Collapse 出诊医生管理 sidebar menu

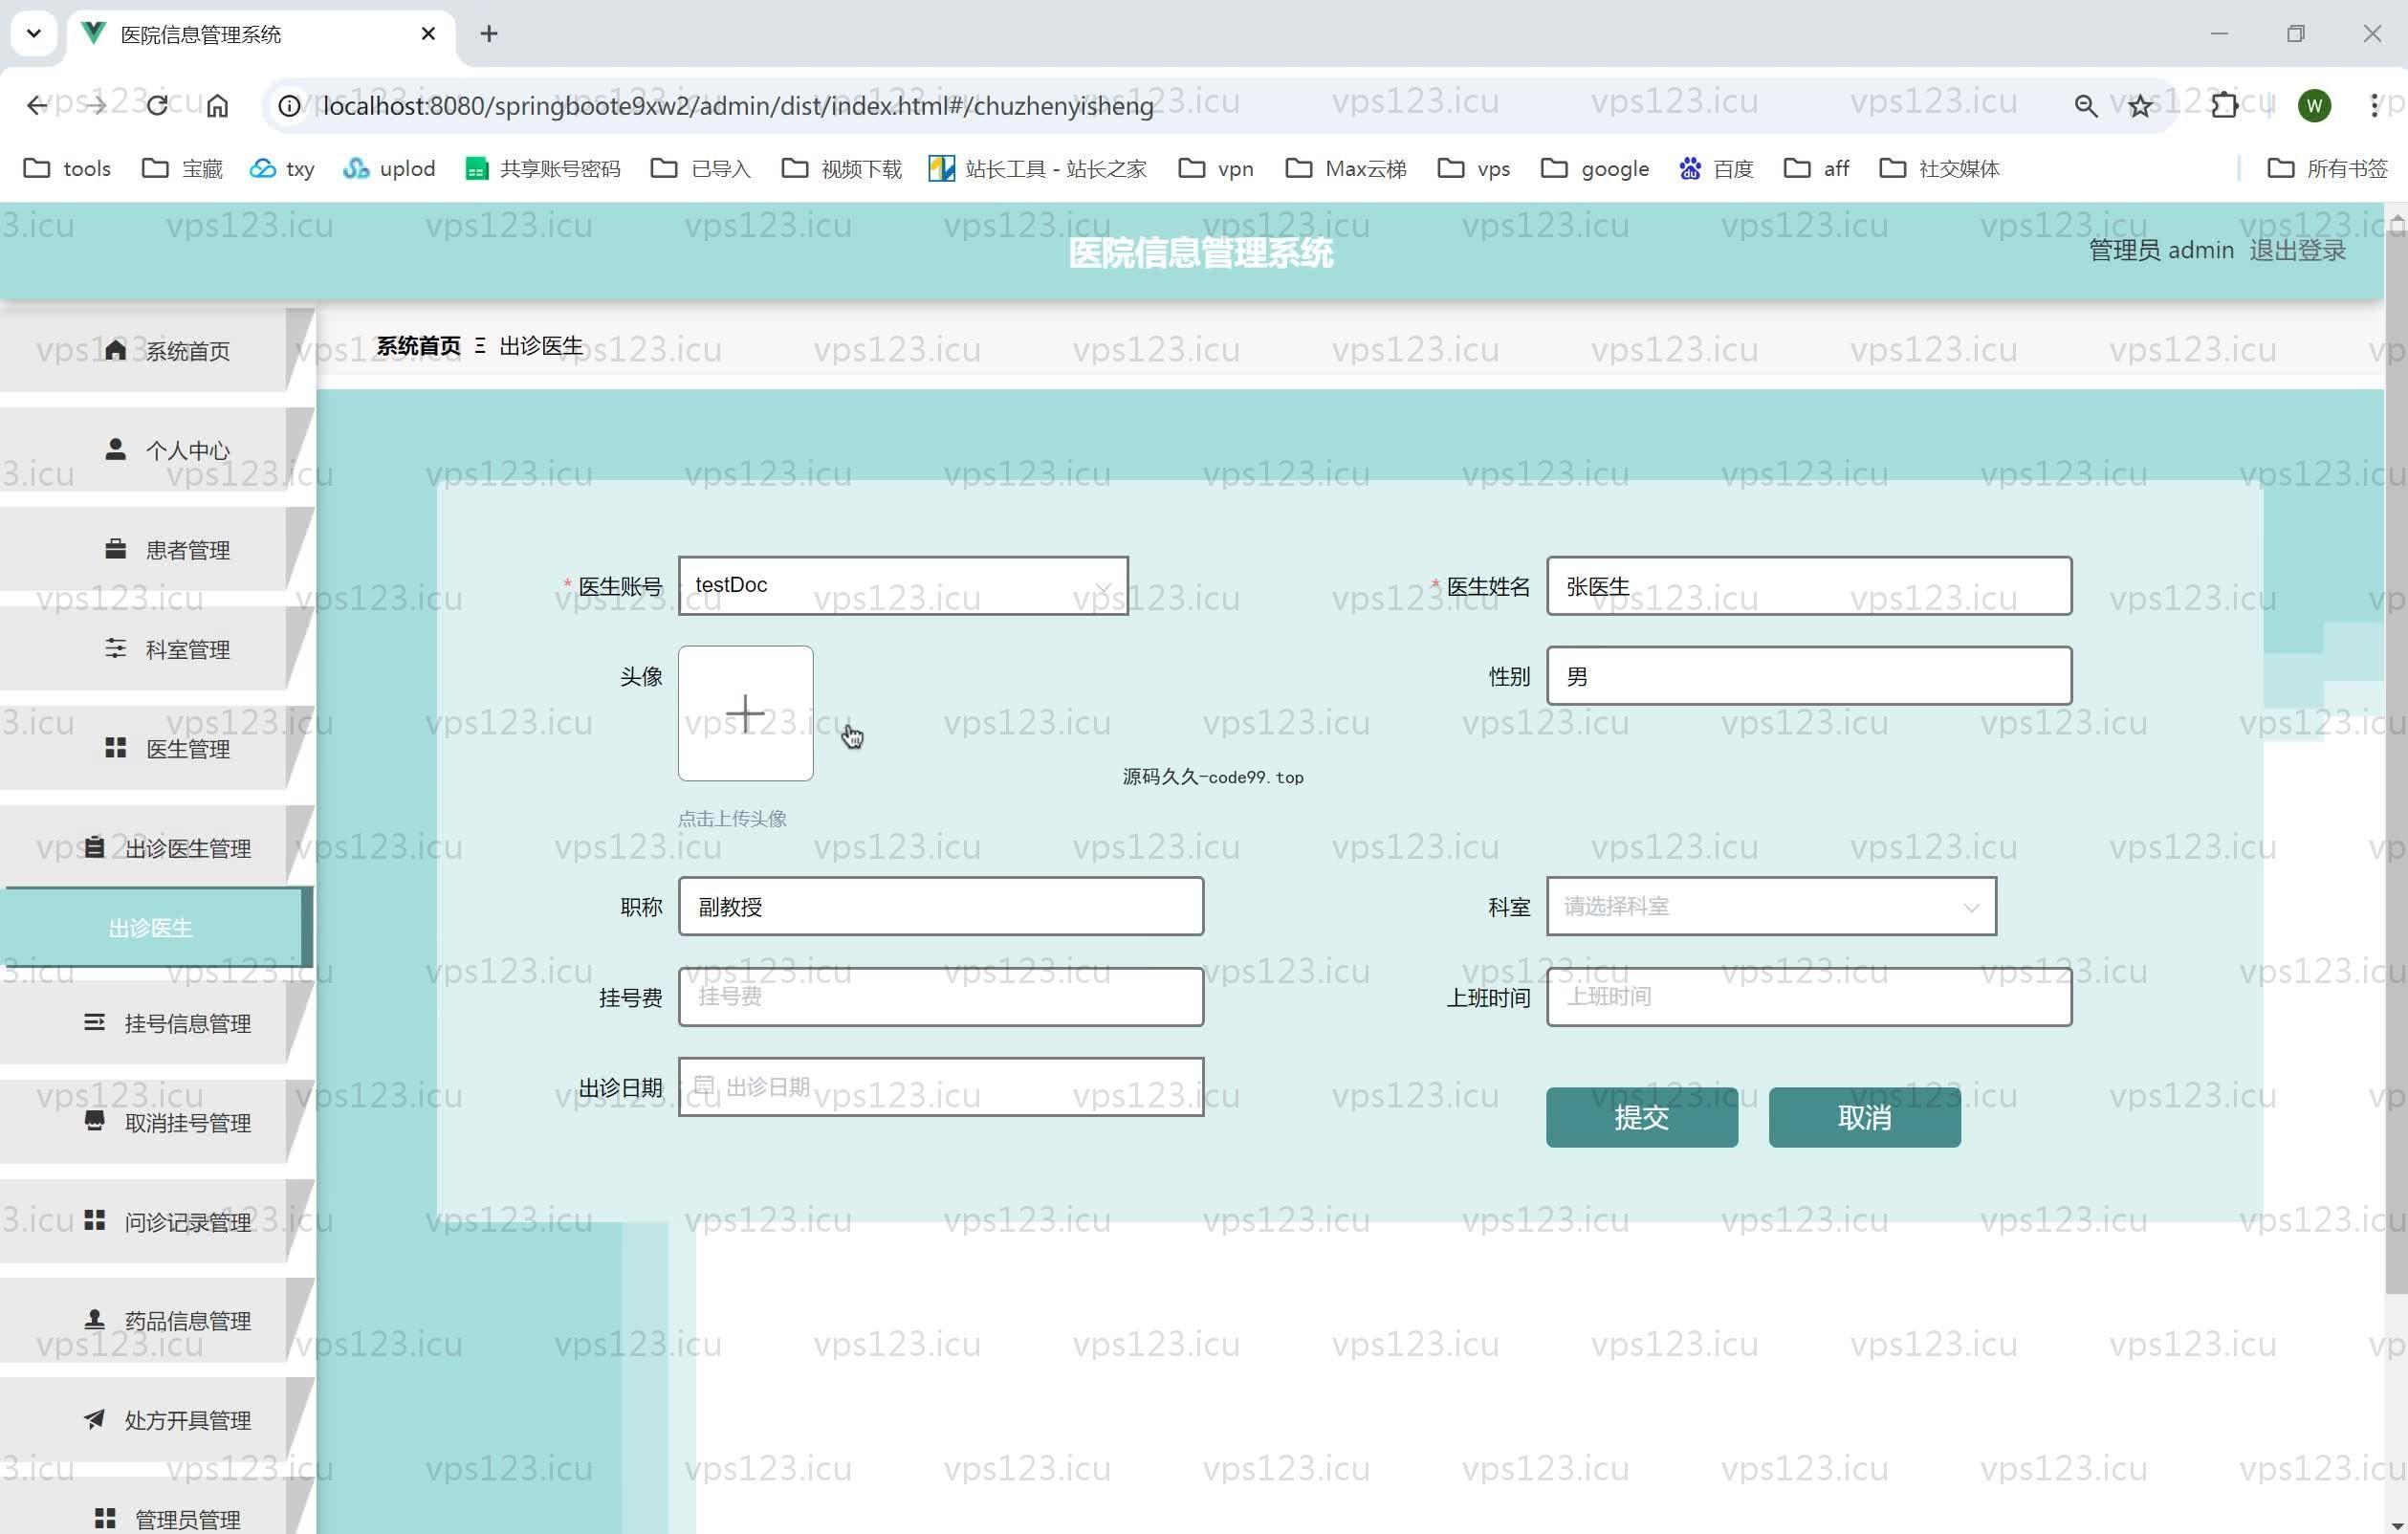[156, 847]
